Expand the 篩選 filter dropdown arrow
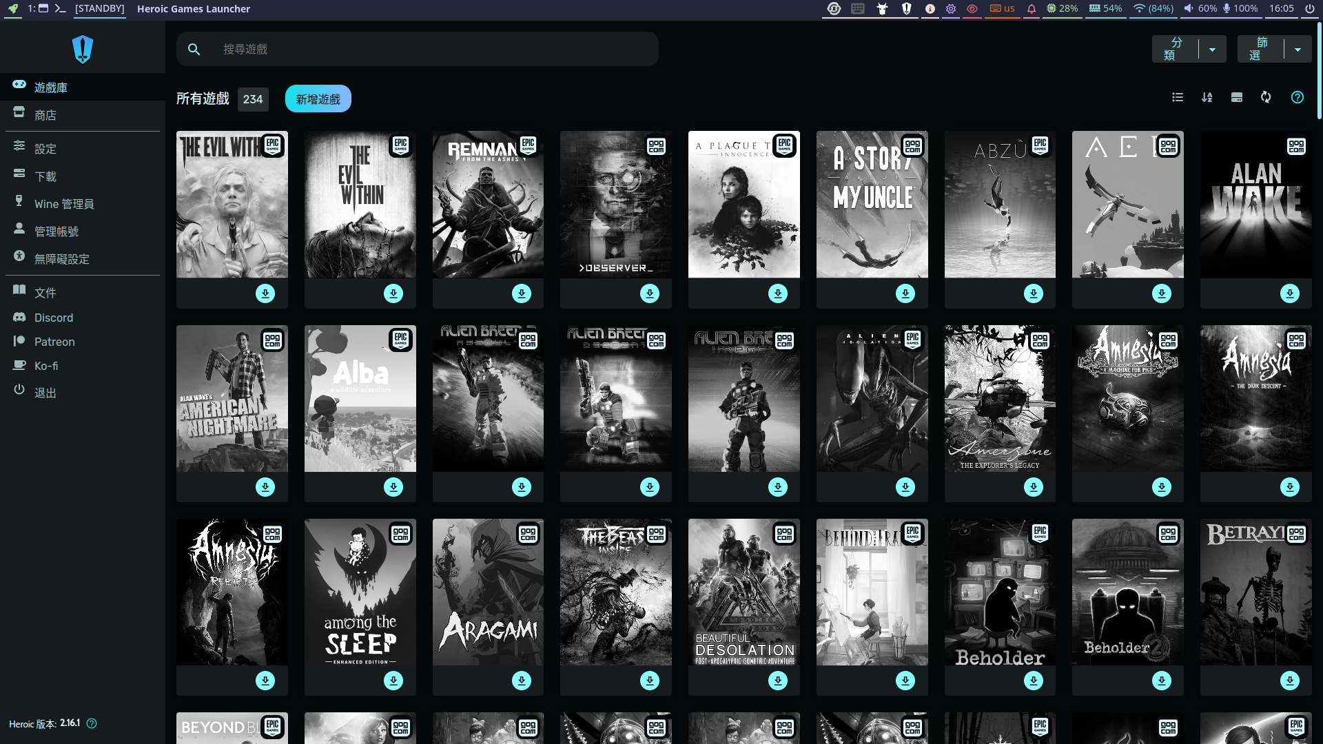This screenshot has width=1323, height=744. (x=1298, y=49)
